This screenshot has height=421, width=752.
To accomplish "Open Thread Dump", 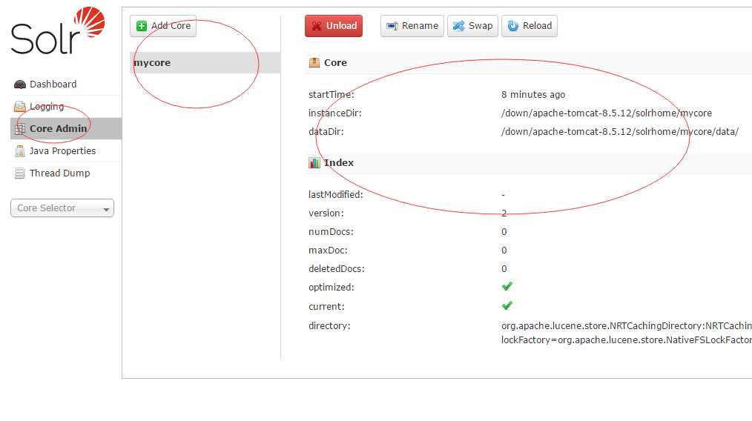I will pyautogui.click(x=66, y=173).
